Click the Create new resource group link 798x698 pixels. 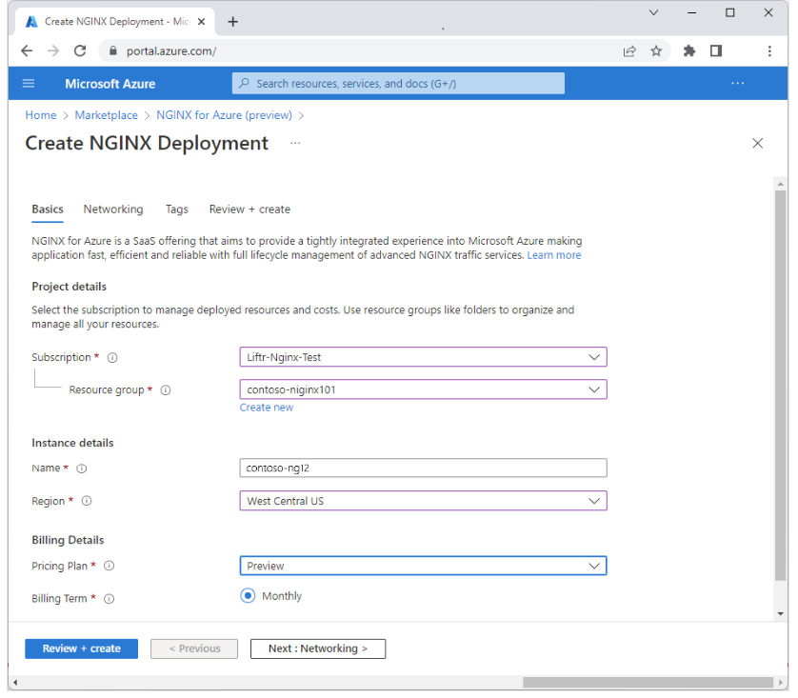[266, 407]
